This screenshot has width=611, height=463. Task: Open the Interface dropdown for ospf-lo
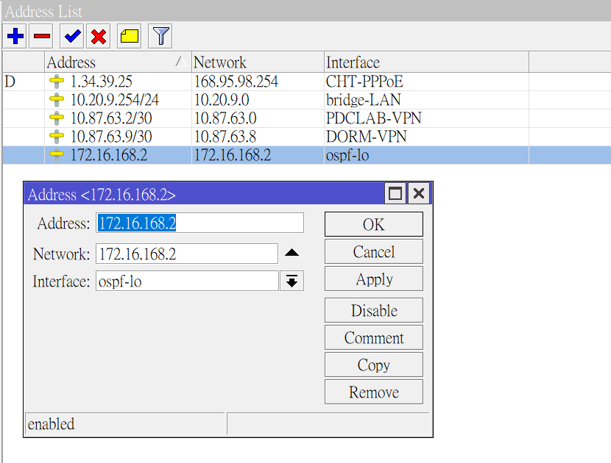point(292,281)
